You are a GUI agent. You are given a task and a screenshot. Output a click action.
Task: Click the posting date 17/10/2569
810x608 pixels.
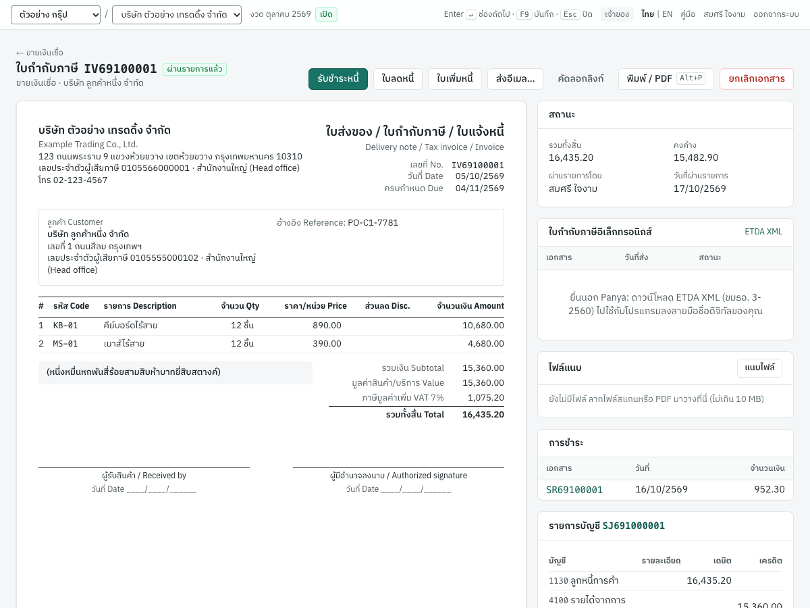[700, 188]
